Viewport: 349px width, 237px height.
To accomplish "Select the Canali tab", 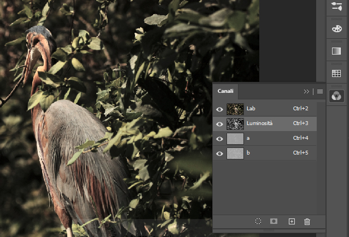I will [x=225, y=91].
